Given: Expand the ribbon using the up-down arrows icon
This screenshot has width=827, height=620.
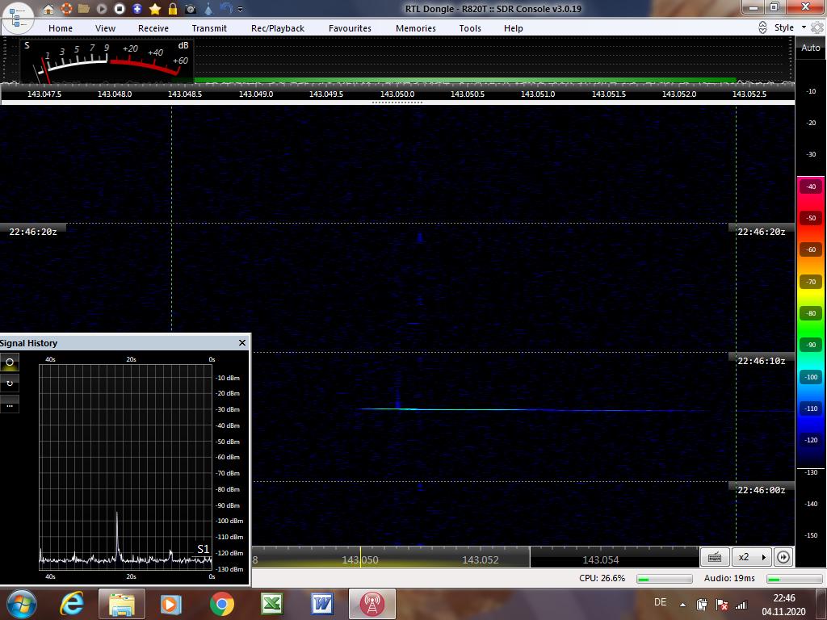Looking at the screenshot, I should click(x=762, y=28).
